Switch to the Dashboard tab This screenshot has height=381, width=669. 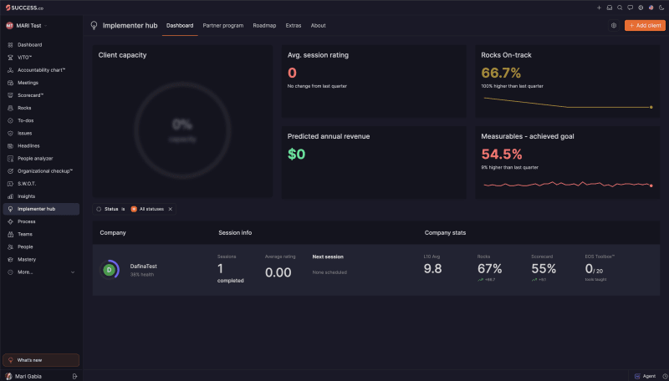click(x=180, y=26)
